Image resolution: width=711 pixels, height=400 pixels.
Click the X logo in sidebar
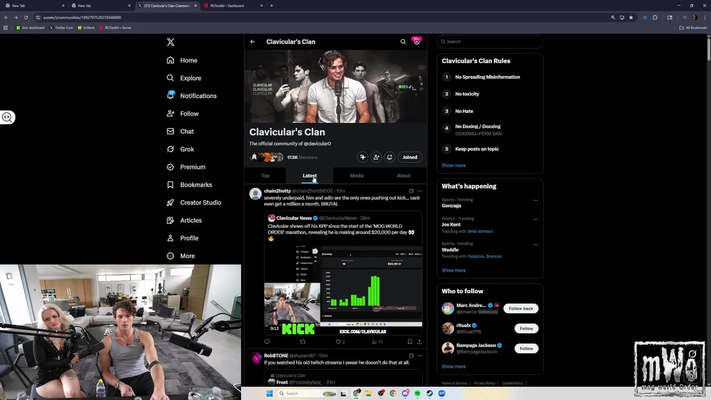tap(171, 42)
